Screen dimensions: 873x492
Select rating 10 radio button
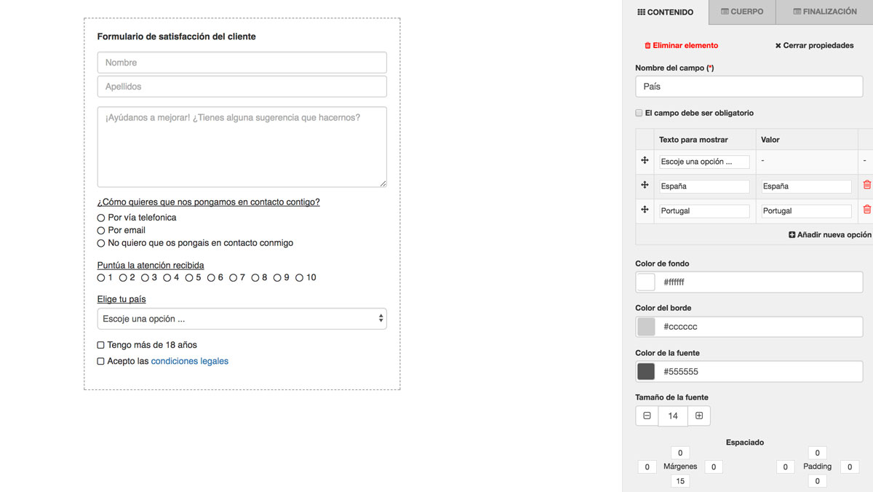[x=299, y=277]
